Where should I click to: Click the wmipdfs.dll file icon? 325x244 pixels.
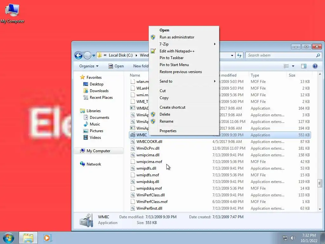(x=133, y=168)
